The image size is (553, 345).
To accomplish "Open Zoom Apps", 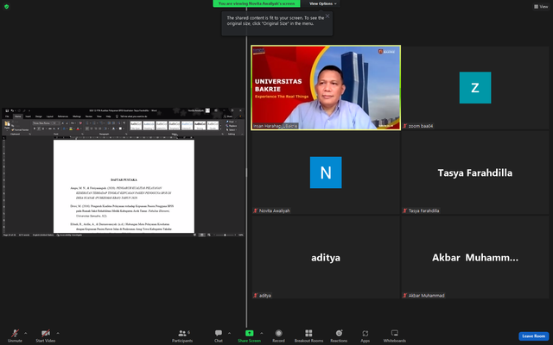I will pyautogui.click(x=365, y=336).
